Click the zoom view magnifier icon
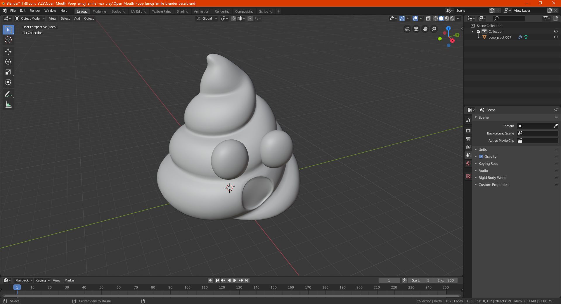 [434, 29]
